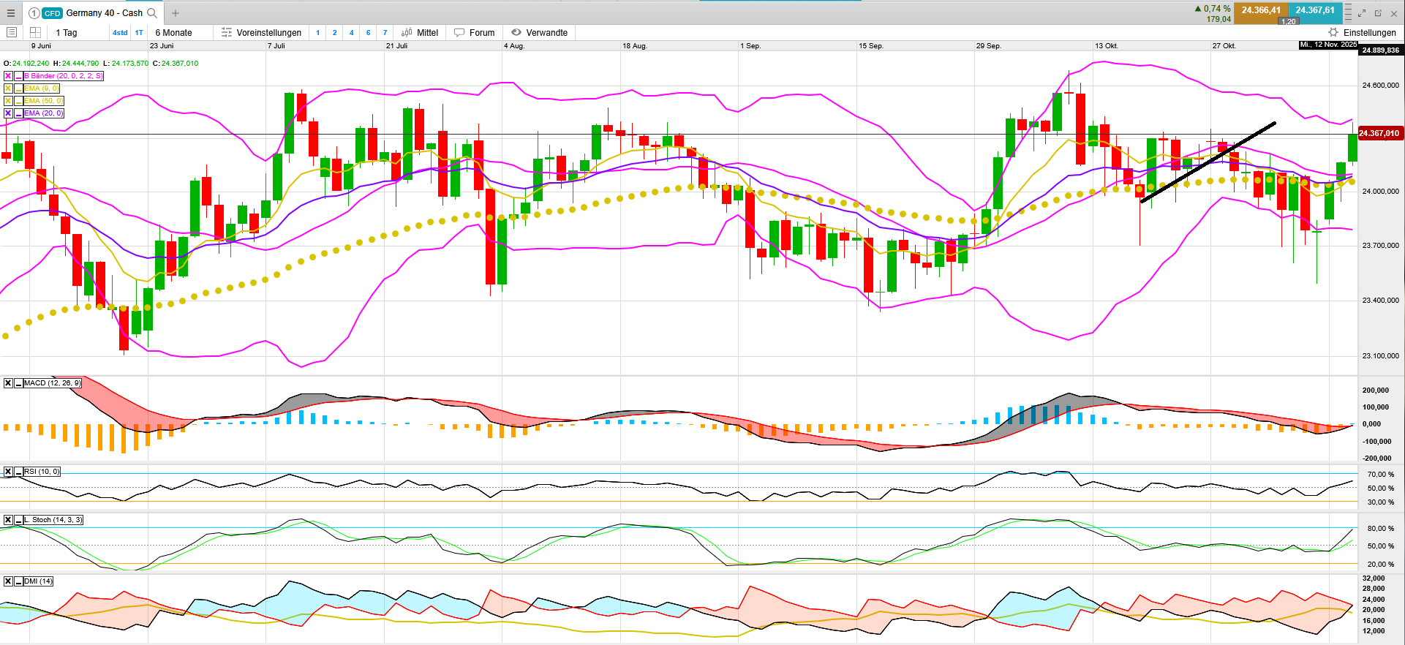Click the blue buy price 24.367,61
Viewport: 1405px width, 645px height.
[1315, 10]
